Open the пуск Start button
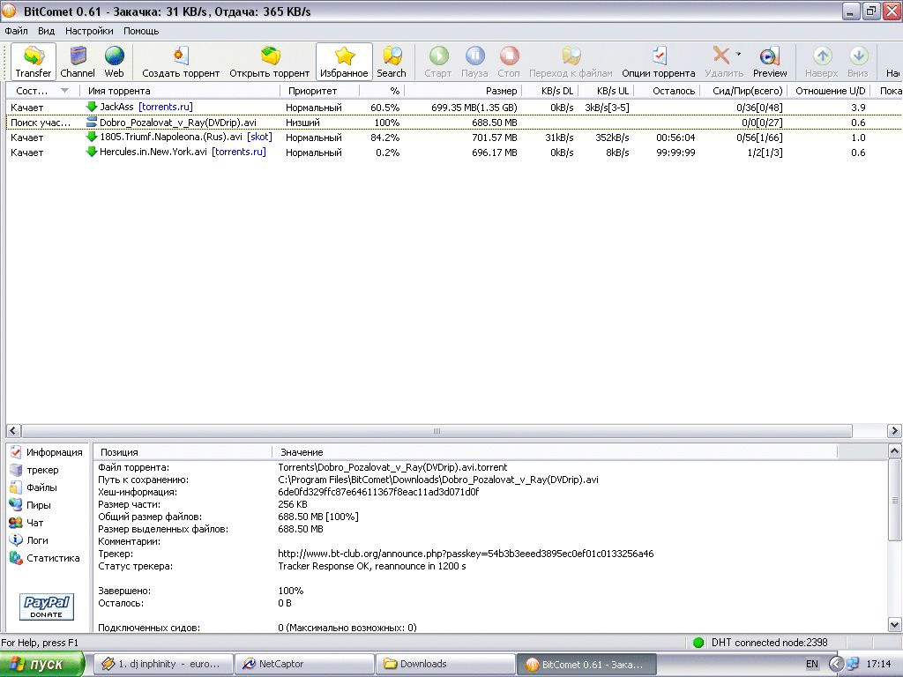The height and width of the screenshot is (677, 903). 42,664
